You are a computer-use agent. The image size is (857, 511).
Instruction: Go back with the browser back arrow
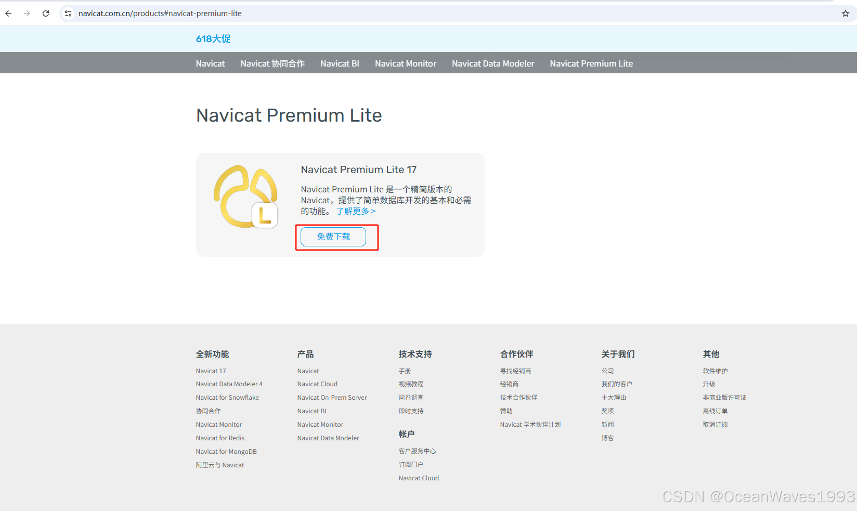[8, 14]
